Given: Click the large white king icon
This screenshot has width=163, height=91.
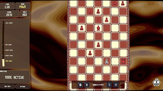Looking at the screenshot, I should (156, 82).
